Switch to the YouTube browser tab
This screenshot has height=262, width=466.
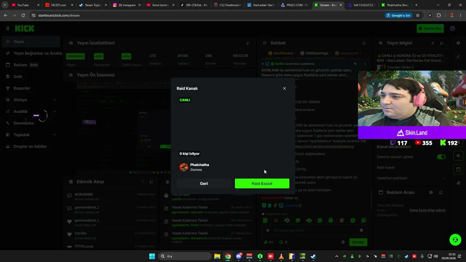click(x=24, y=5)
